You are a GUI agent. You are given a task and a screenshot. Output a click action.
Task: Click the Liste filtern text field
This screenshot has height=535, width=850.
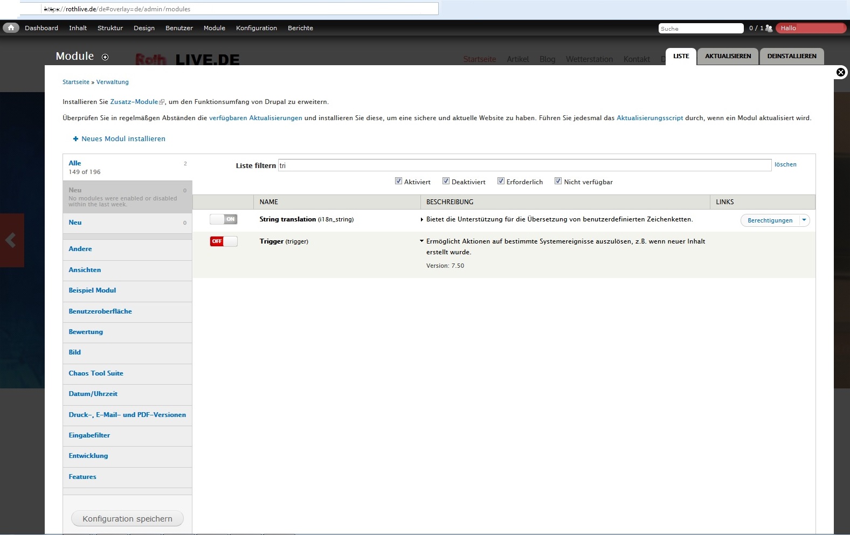point(524,165)
